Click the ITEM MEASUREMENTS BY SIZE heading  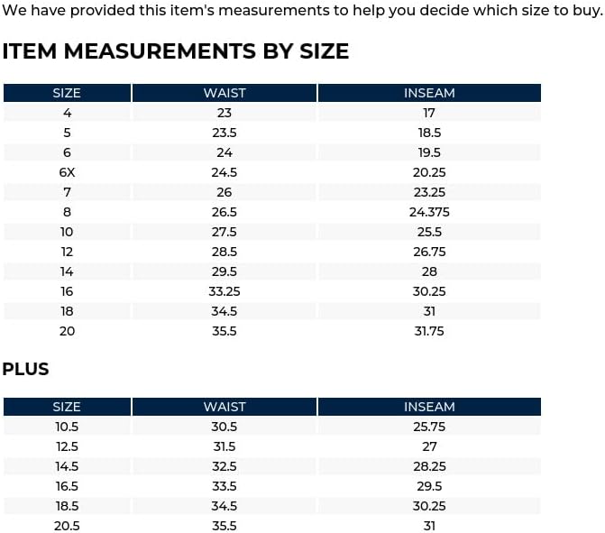[x=176, y=51]
